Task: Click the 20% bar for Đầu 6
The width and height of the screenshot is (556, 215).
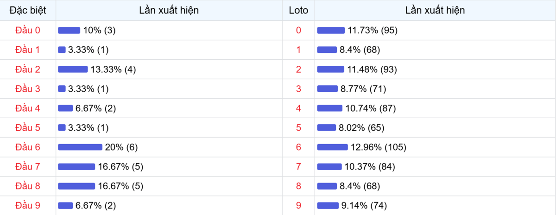Action: click(80, 147)
